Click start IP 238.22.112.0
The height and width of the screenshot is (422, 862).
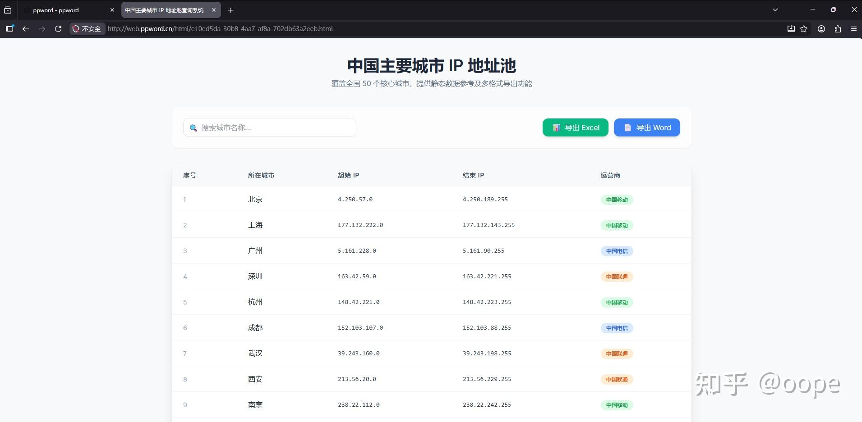(x=359, y=404)
